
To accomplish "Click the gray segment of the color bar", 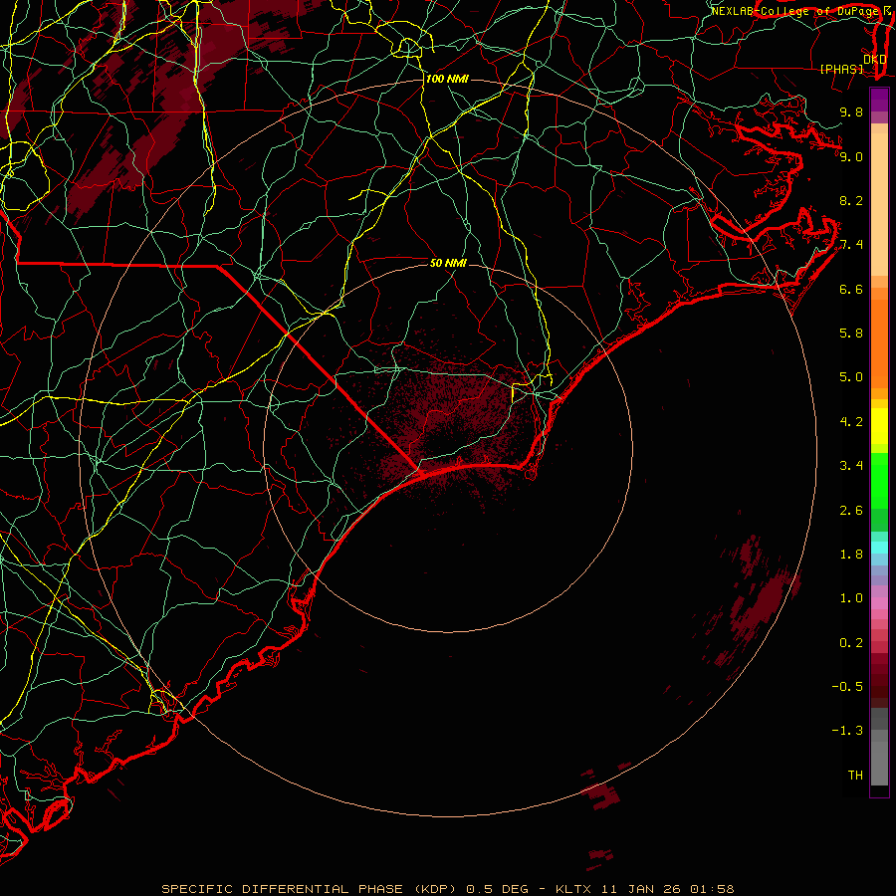I will (x=879, y=758).
